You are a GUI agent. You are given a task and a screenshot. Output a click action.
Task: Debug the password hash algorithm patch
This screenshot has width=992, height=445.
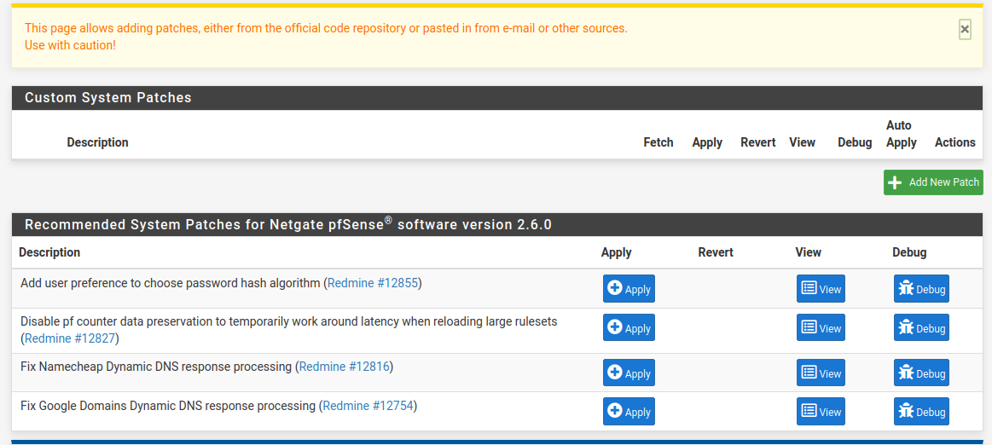pos(921,289)
